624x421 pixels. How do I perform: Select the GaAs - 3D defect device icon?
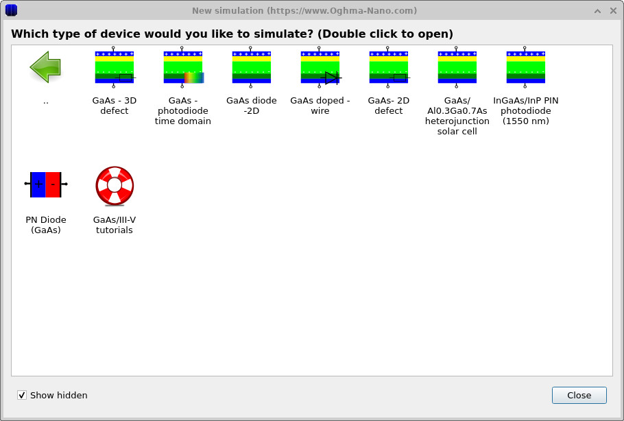[115, 67]
